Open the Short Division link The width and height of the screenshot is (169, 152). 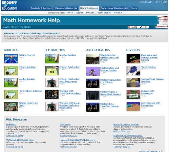[148, 67]
